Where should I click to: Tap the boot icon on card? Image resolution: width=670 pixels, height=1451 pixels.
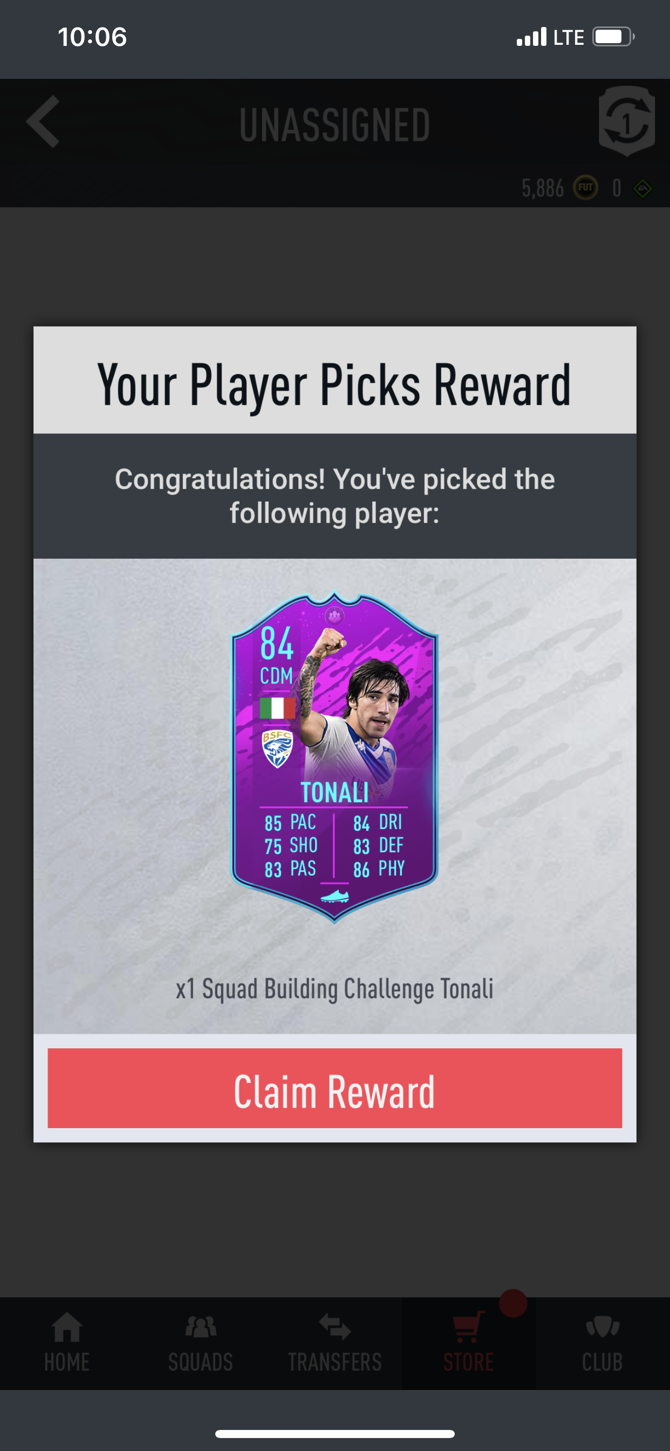tap(334, 896)
